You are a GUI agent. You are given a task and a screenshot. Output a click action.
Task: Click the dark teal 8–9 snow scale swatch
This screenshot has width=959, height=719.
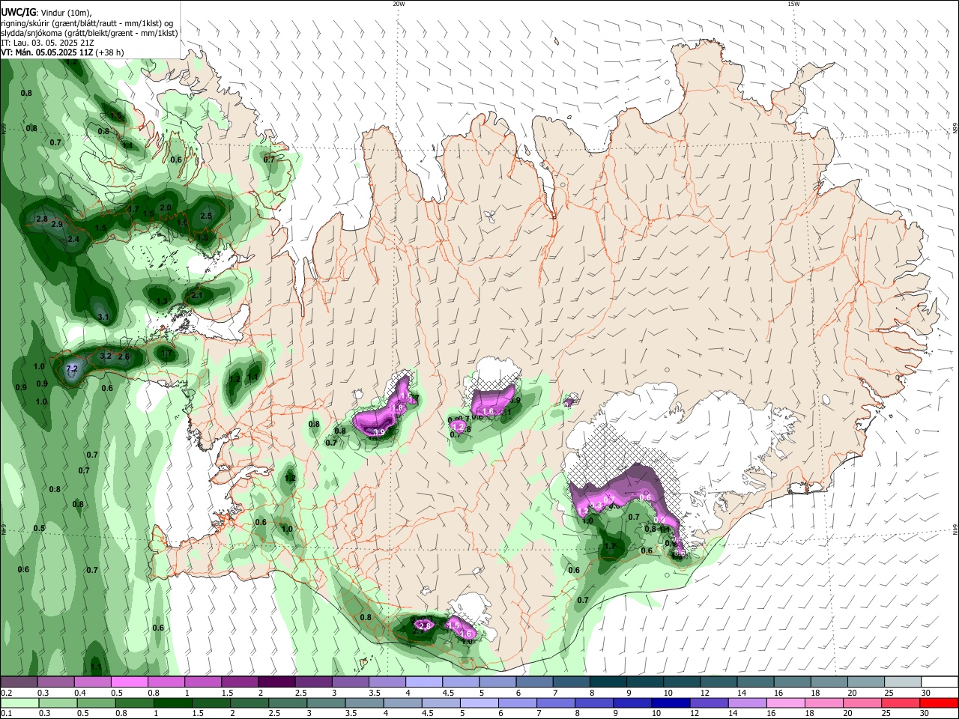point(608,682)
